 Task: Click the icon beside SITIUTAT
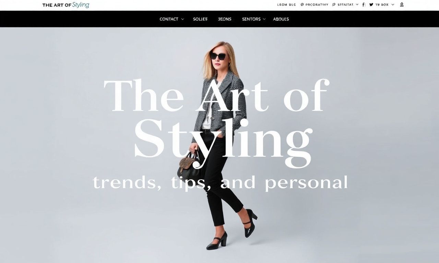pyautogui.click(x=334, y=5)
